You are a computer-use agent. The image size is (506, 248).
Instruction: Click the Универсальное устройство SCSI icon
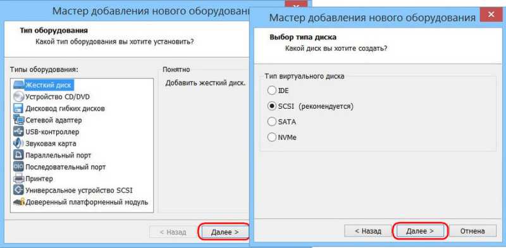(x=19, y=190)
